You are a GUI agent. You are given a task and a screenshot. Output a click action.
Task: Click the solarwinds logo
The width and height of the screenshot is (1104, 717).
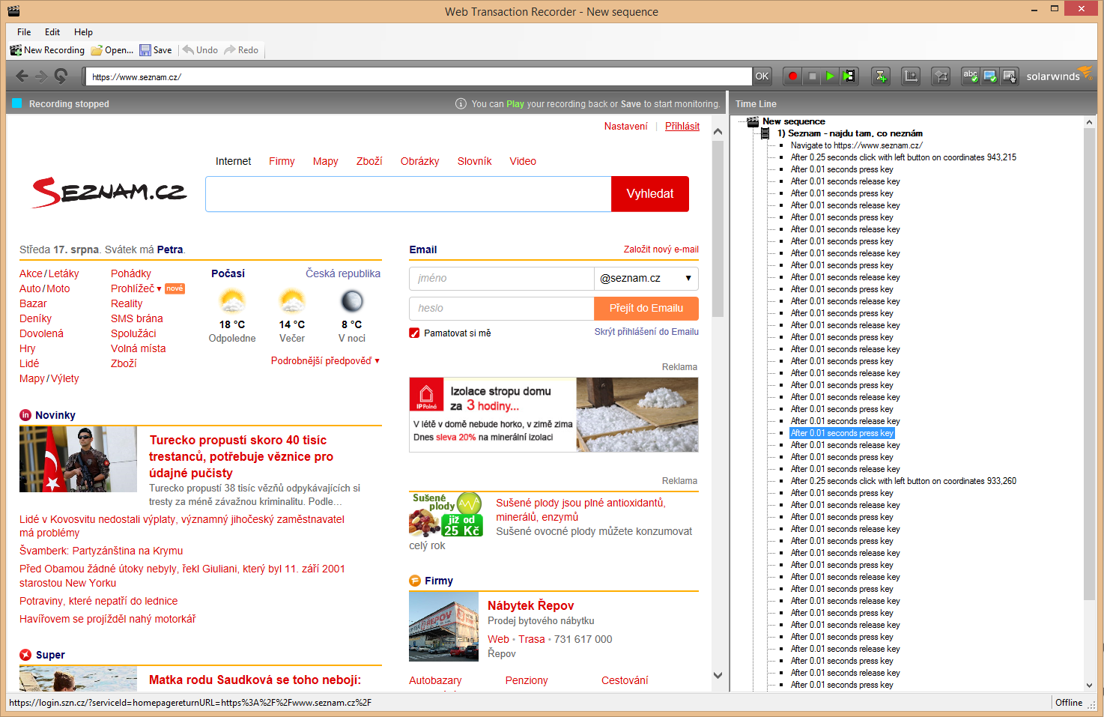(1059, 75)
